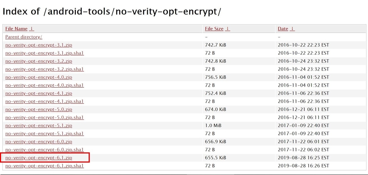Click the Date column sort arrow

(292, 29)
